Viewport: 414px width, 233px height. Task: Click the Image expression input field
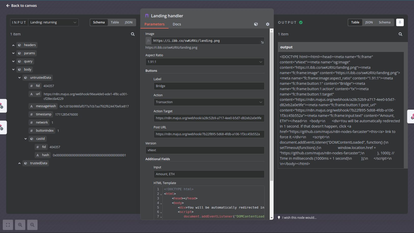click(206, 41)
